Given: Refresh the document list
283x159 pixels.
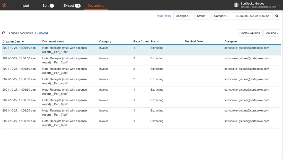Looking at the screenshot, I should point(4,33).
